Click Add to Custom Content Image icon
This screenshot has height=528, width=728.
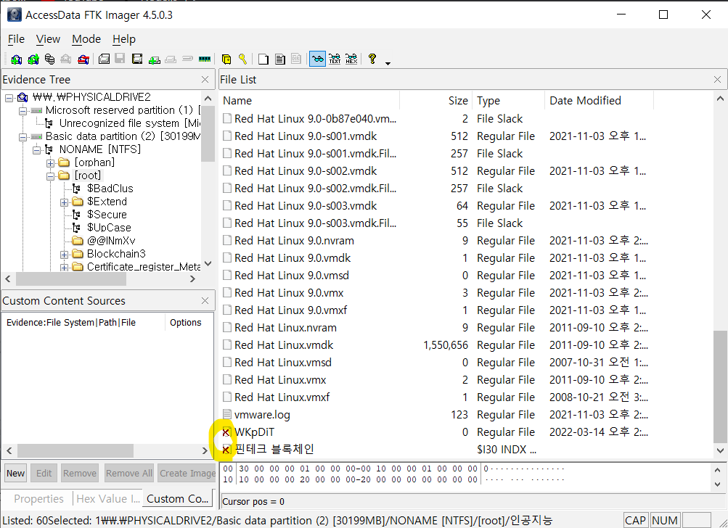click(x=154, y=59)
